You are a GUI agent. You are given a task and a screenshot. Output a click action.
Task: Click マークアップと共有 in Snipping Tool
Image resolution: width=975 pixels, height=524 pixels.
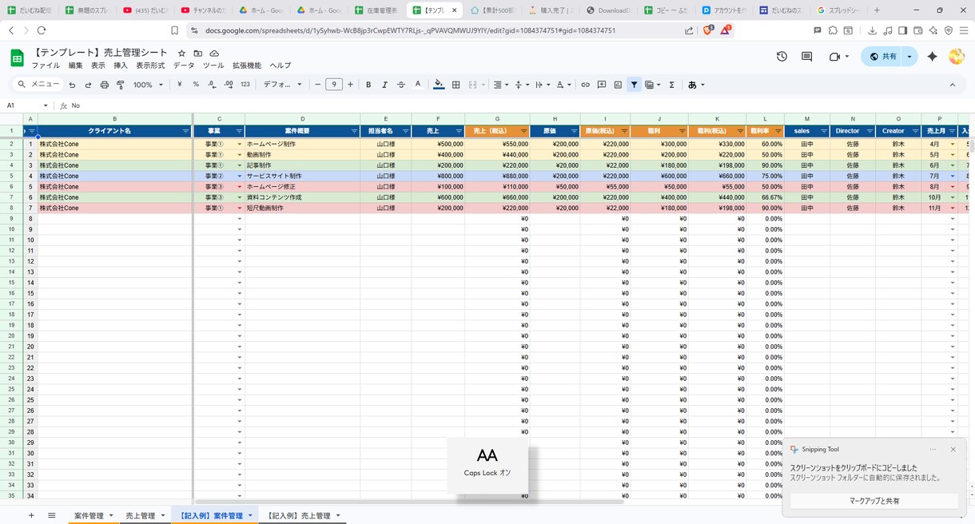click(x=874, y=501)
